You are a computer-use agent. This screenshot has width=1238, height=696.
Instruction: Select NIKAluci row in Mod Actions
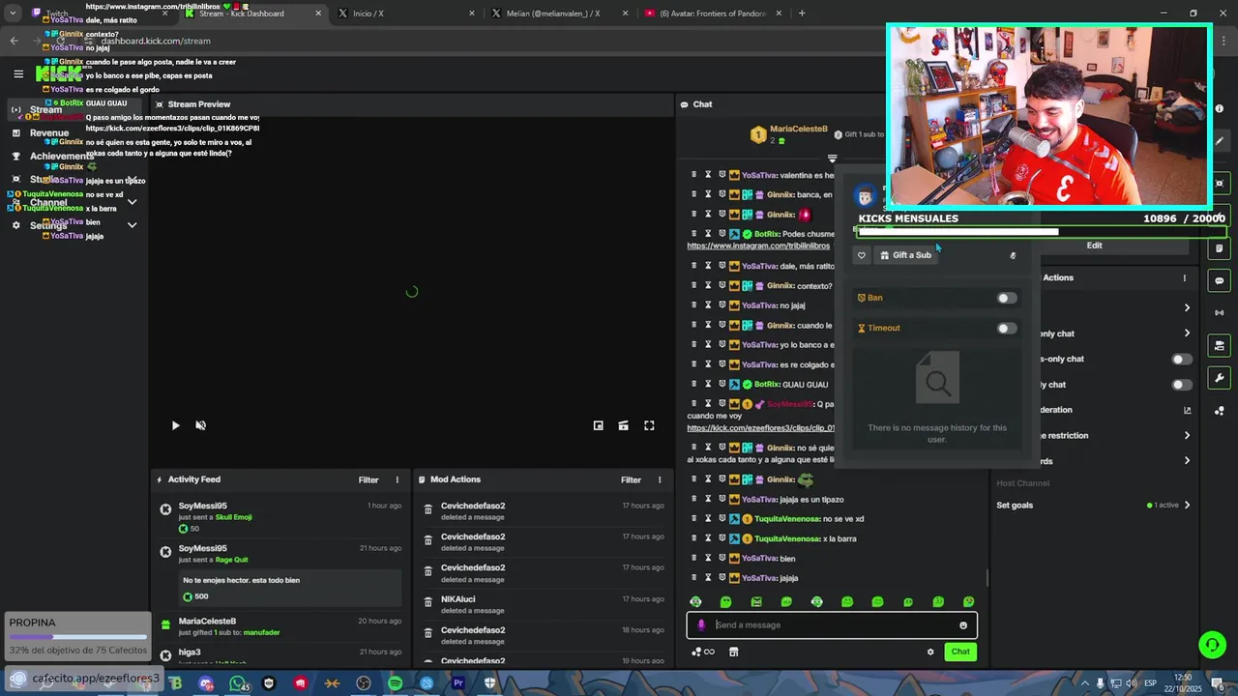[x=544, y=604]
